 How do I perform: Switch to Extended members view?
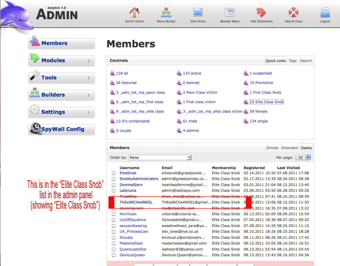click(289, 148)
